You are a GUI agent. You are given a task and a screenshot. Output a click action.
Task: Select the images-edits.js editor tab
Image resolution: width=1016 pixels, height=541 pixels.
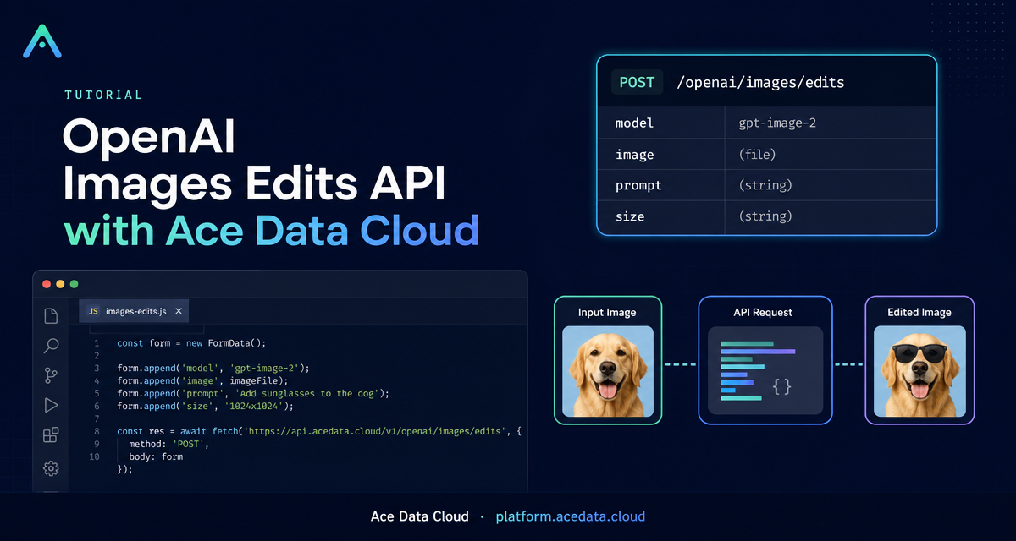coord(135,312)
